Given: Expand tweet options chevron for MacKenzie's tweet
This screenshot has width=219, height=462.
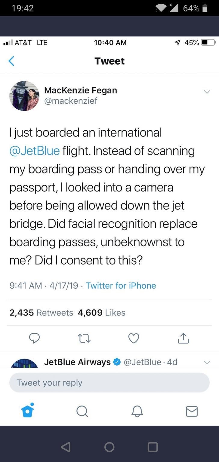Looking at the screenshot, I should (206, 92).
